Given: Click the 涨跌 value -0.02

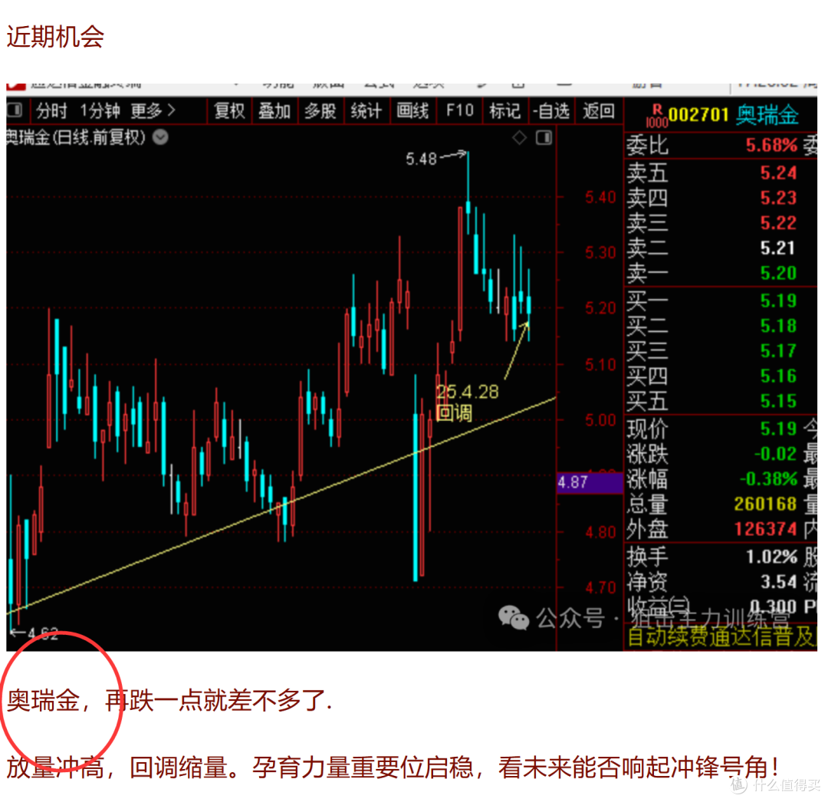Looking at the screenshot, I should (775, 454).
